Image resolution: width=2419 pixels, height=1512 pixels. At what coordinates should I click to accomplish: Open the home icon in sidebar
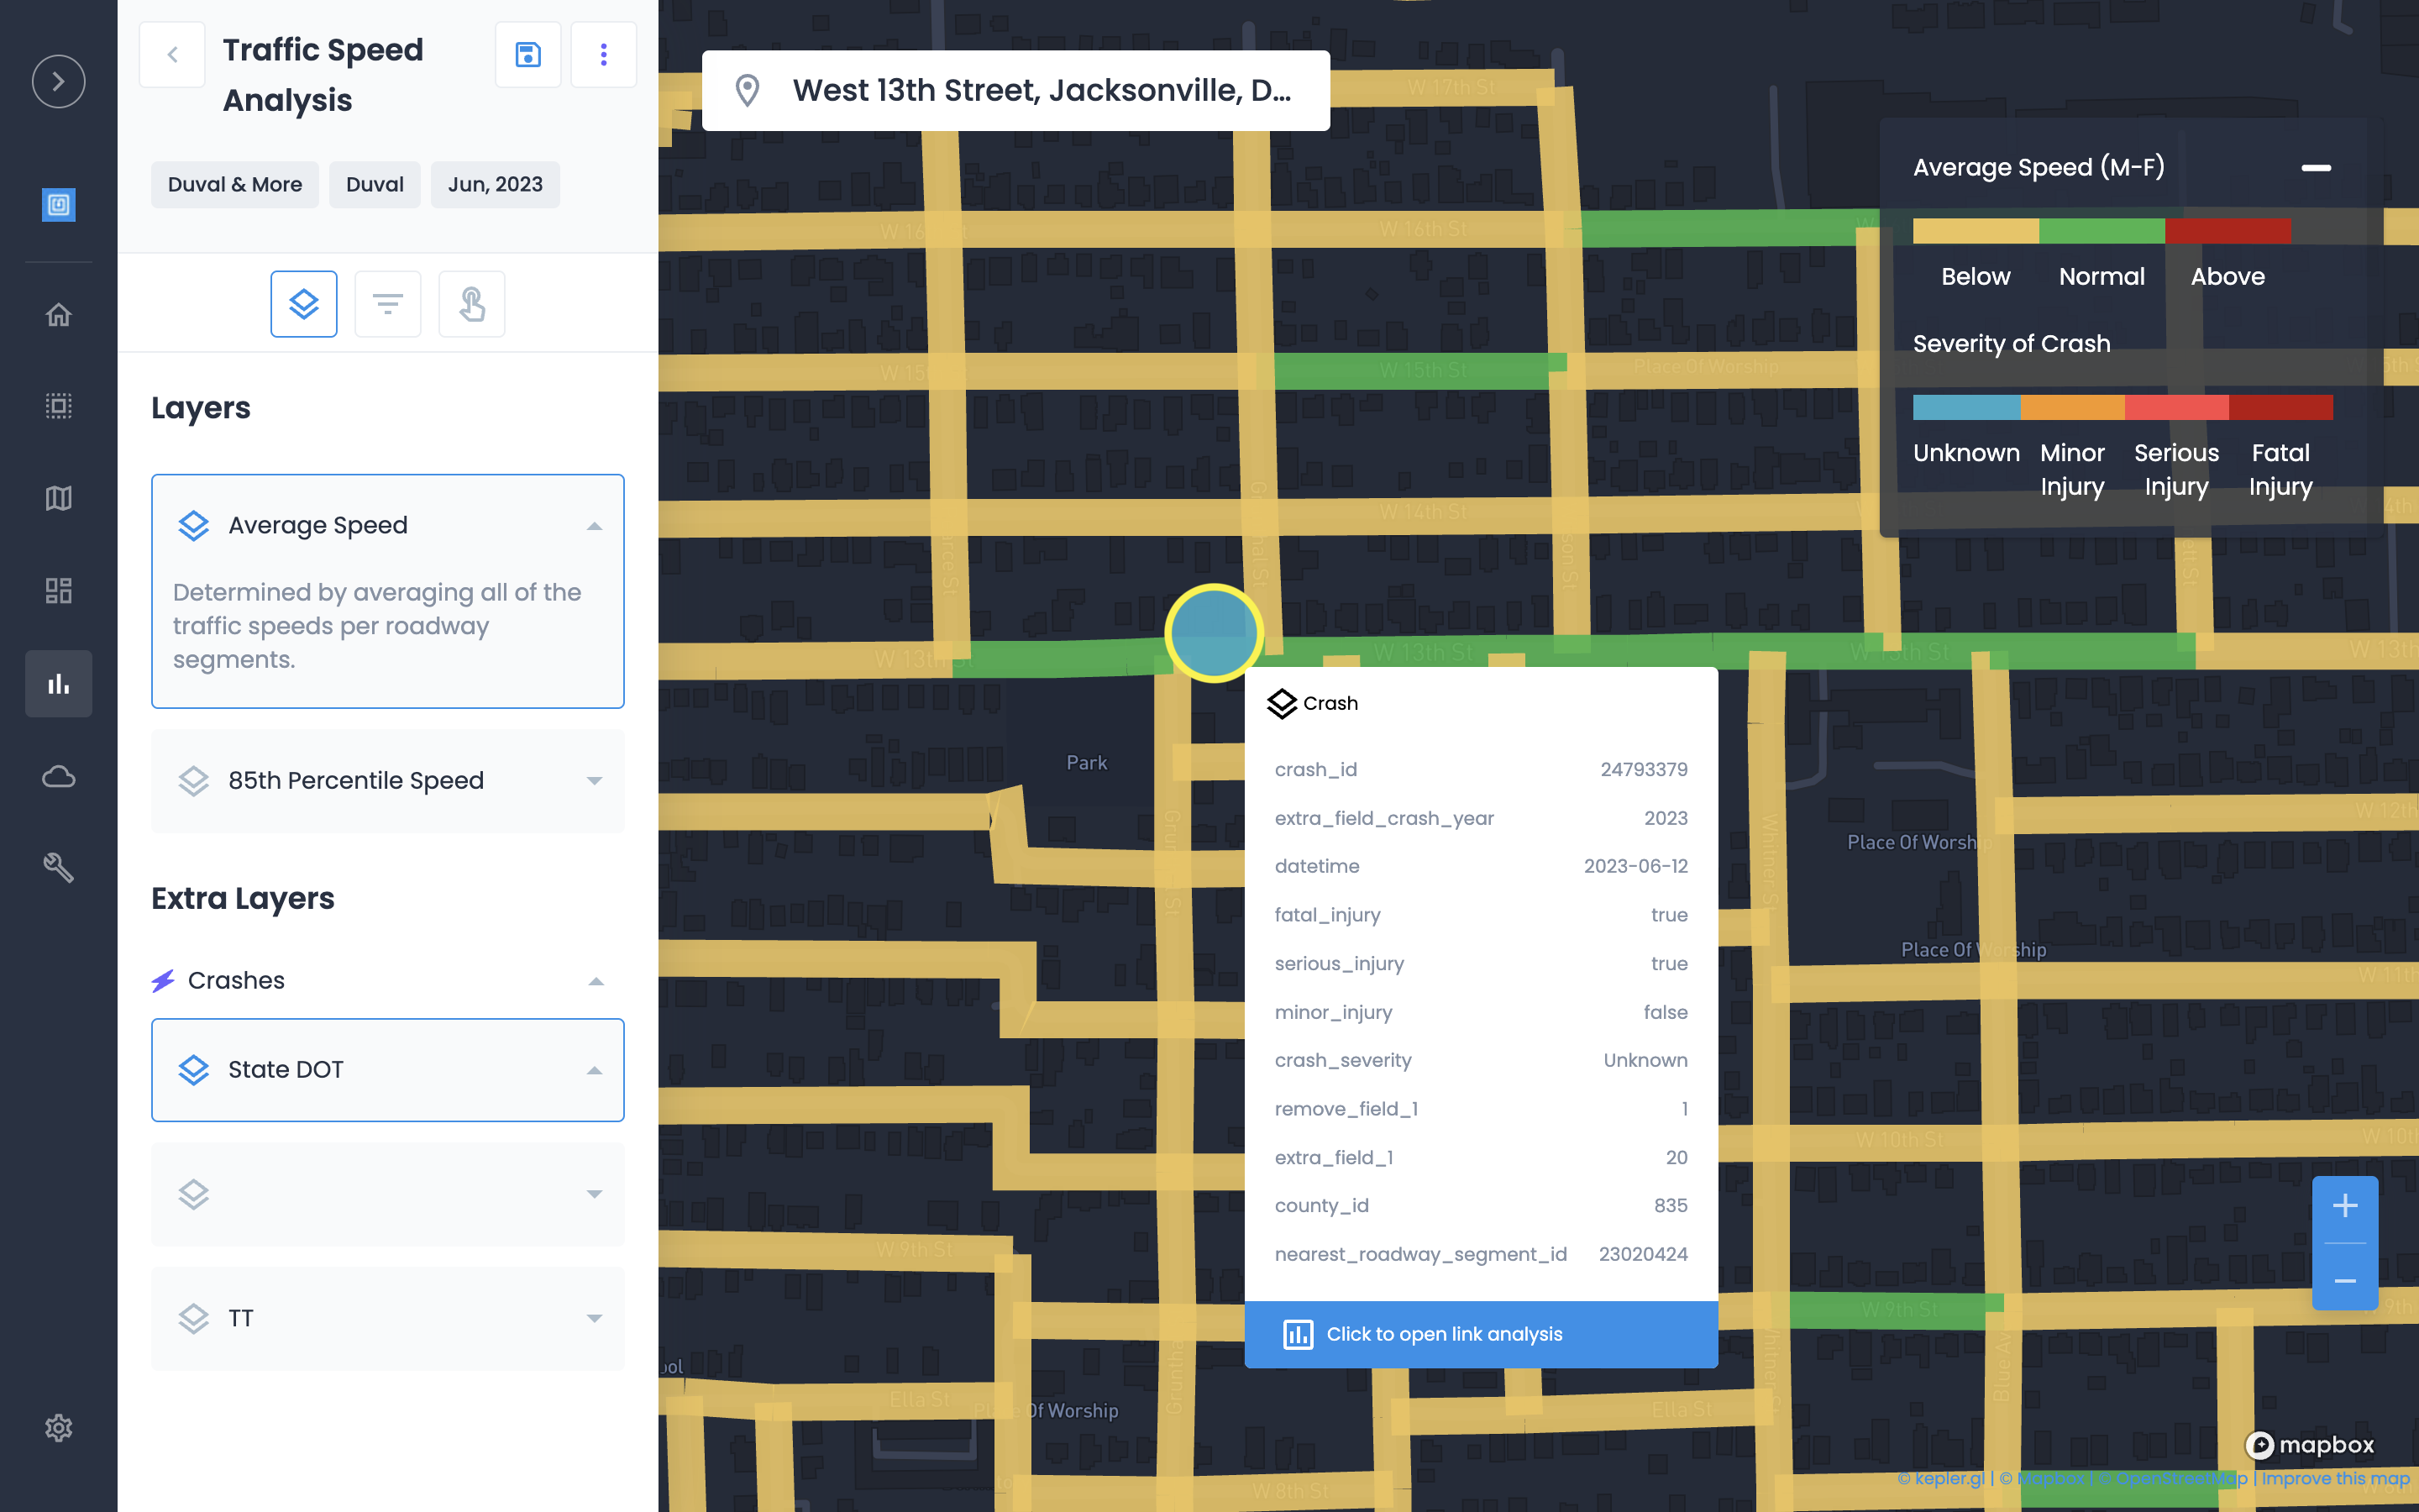pos(58,315)
